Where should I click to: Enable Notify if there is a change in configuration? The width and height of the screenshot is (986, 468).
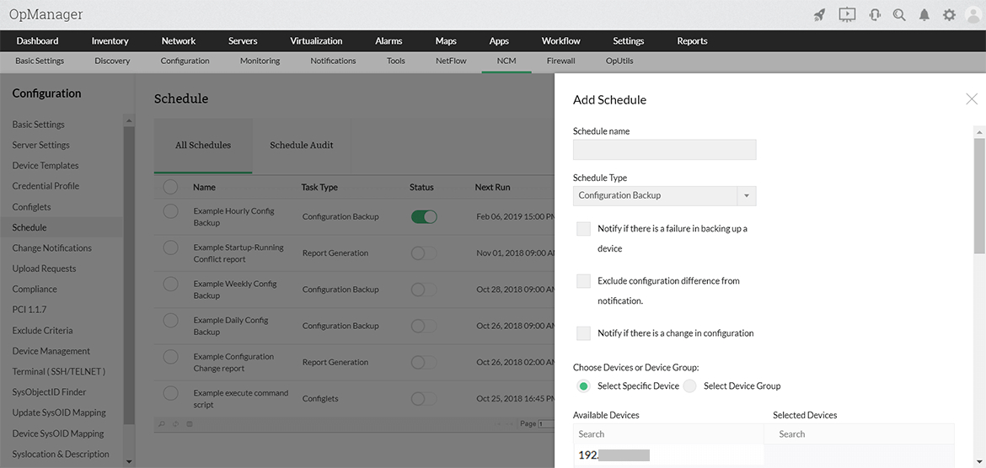(583, 333)
